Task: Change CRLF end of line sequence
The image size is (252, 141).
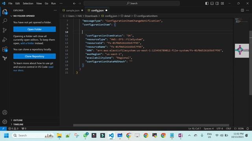Action: 228,128
